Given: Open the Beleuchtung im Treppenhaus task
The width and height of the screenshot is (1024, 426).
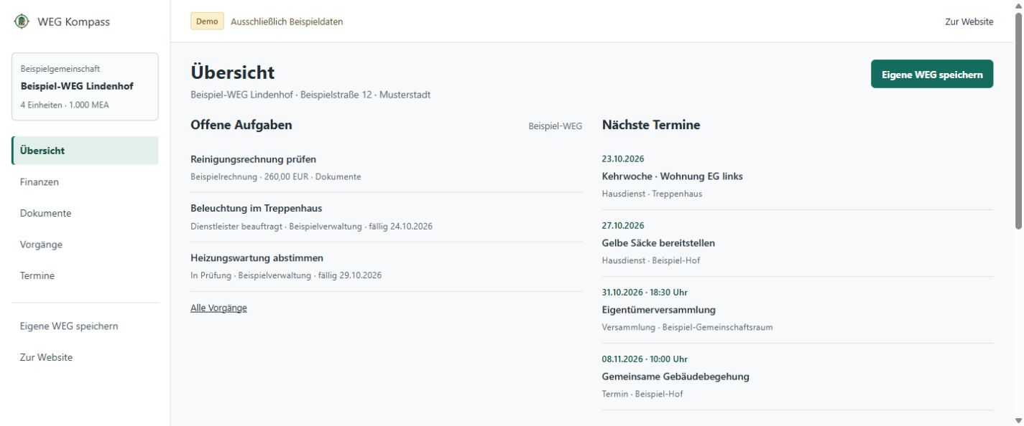Looking at the screenshot, I should click(x=387, y=217).
